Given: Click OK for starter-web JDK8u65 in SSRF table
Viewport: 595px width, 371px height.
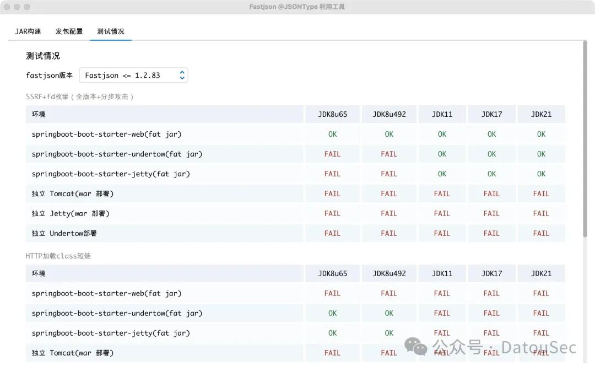Looking at the screenshot, I should (332, 134).
